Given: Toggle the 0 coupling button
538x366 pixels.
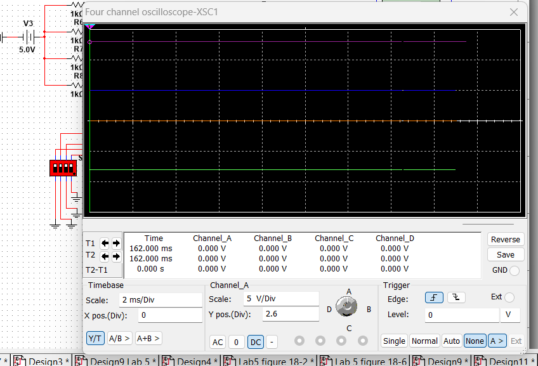Looking at the screenshot, I should tap(234, 341).
